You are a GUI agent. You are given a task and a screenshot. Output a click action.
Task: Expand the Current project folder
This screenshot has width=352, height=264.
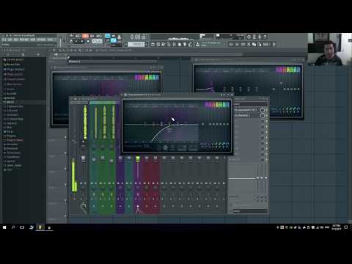coord(13,59)
